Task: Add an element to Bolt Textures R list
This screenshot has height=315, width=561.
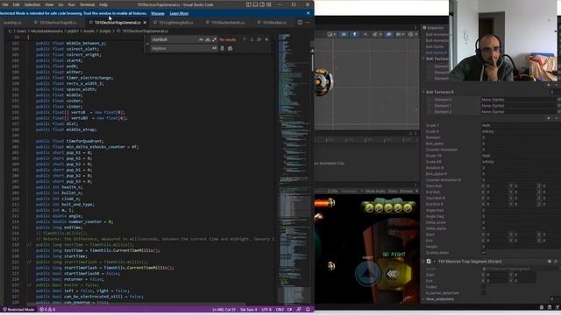Action: 549,118
